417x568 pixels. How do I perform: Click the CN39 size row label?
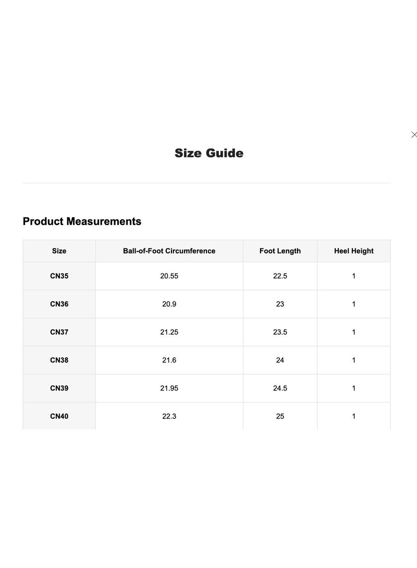[59, 388]
